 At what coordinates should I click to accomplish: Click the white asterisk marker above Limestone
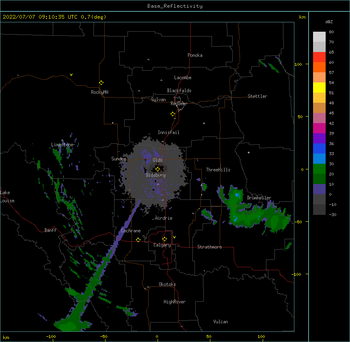click(62, 141)
